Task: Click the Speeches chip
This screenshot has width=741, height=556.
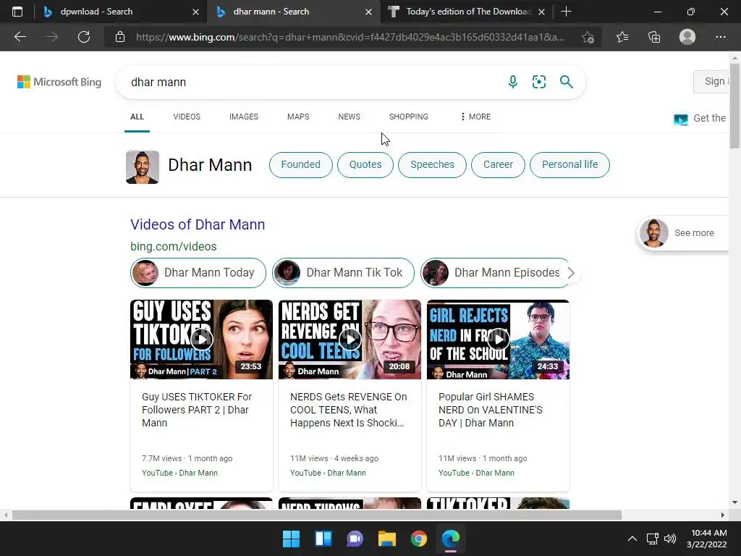Action: click(x=433, y=164)
